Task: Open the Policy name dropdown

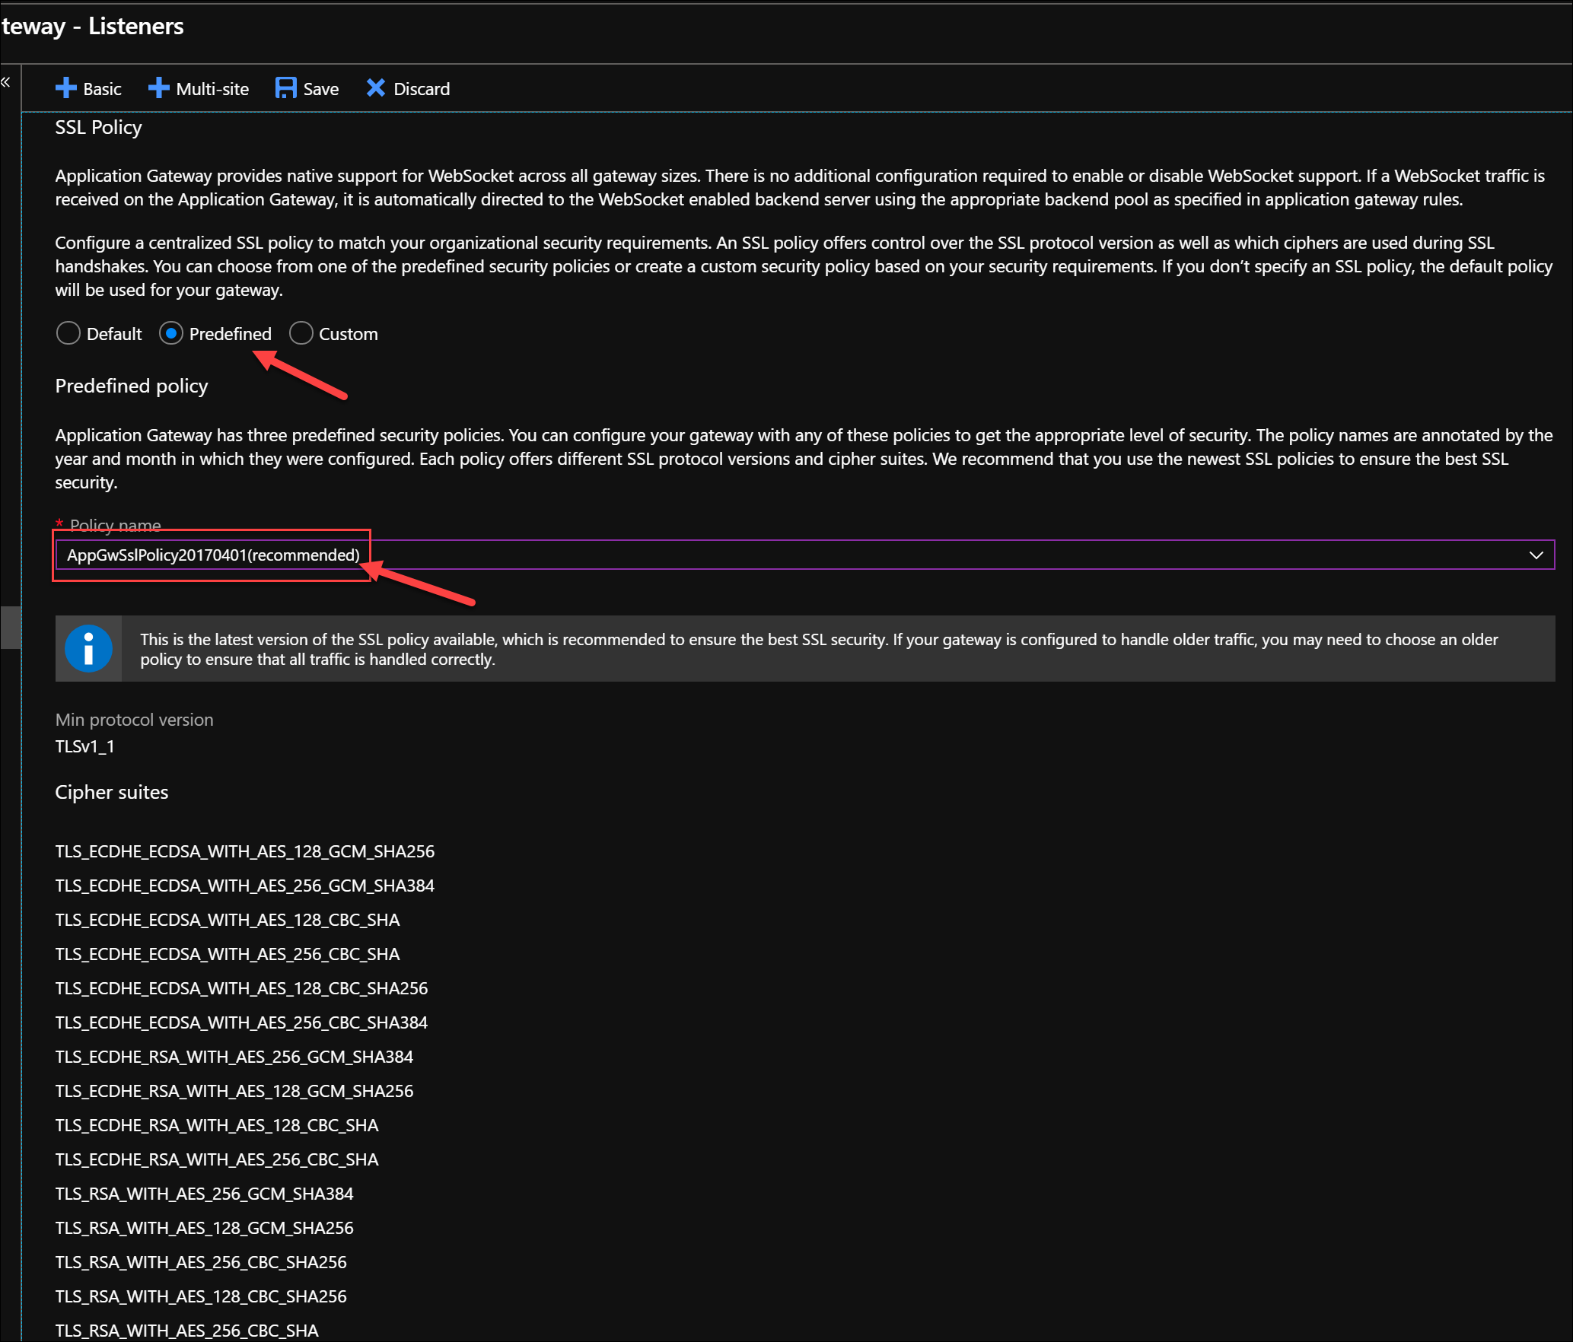Action: [x=804, y=555]
